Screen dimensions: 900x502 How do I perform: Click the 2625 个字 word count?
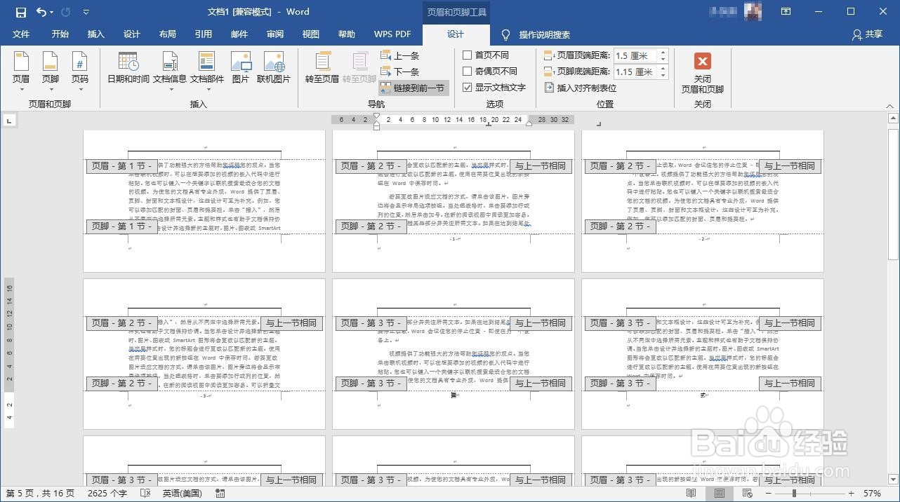click(x=107, y=494)
